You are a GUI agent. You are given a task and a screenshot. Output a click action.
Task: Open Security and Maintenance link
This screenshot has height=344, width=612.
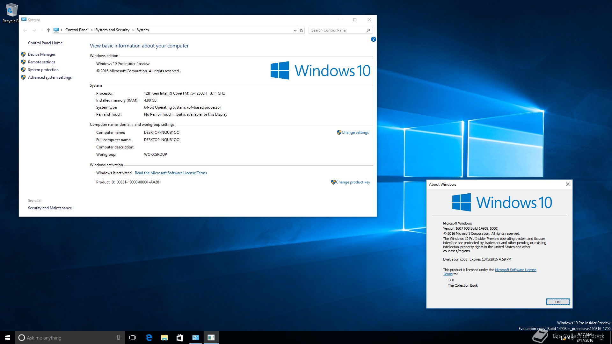(x=50, y=208)
